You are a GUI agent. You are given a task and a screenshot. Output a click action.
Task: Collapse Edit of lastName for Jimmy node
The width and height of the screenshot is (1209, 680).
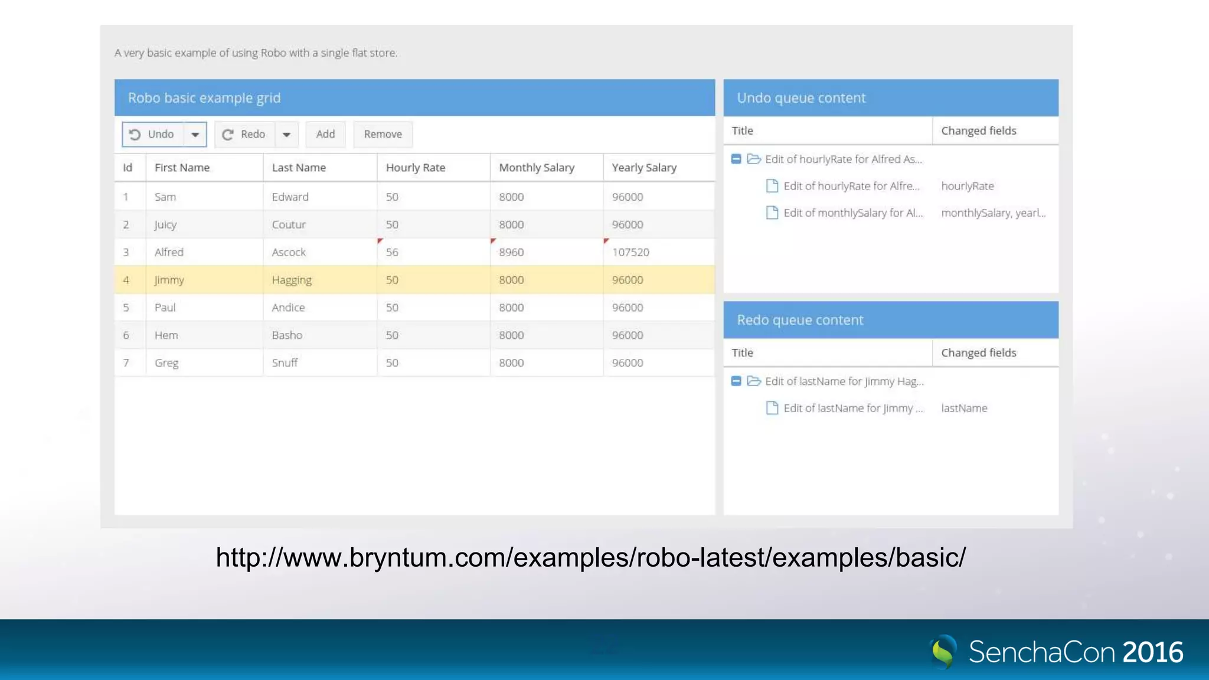736,381
